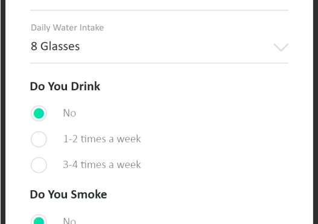Tap the 3-4 times a week text label

(102, 165)
